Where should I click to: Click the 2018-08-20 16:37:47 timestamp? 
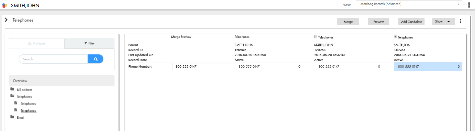click(330, 55)
